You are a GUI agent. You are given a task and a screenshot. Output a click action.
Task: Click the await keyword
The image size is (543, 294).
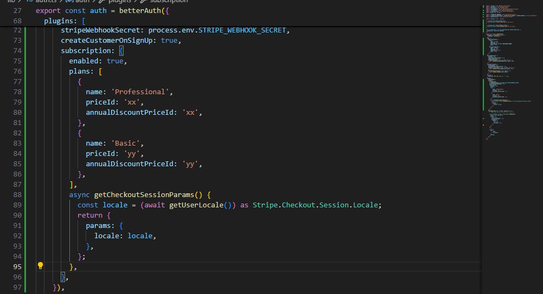pos(154,205)
